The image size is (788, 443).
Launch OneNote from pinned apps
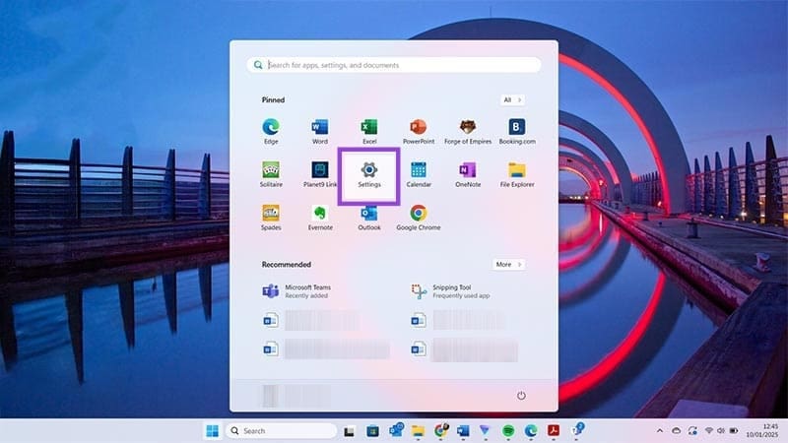coord(467,175)
